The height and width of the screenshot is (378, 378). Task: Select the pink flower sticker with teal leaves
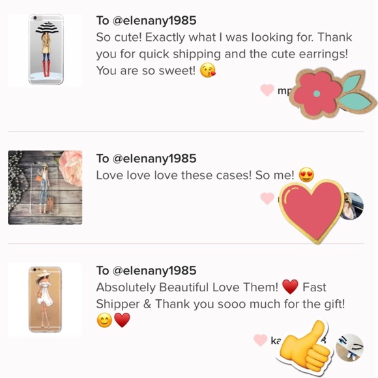pyautogui.click(x=334, y=94)
